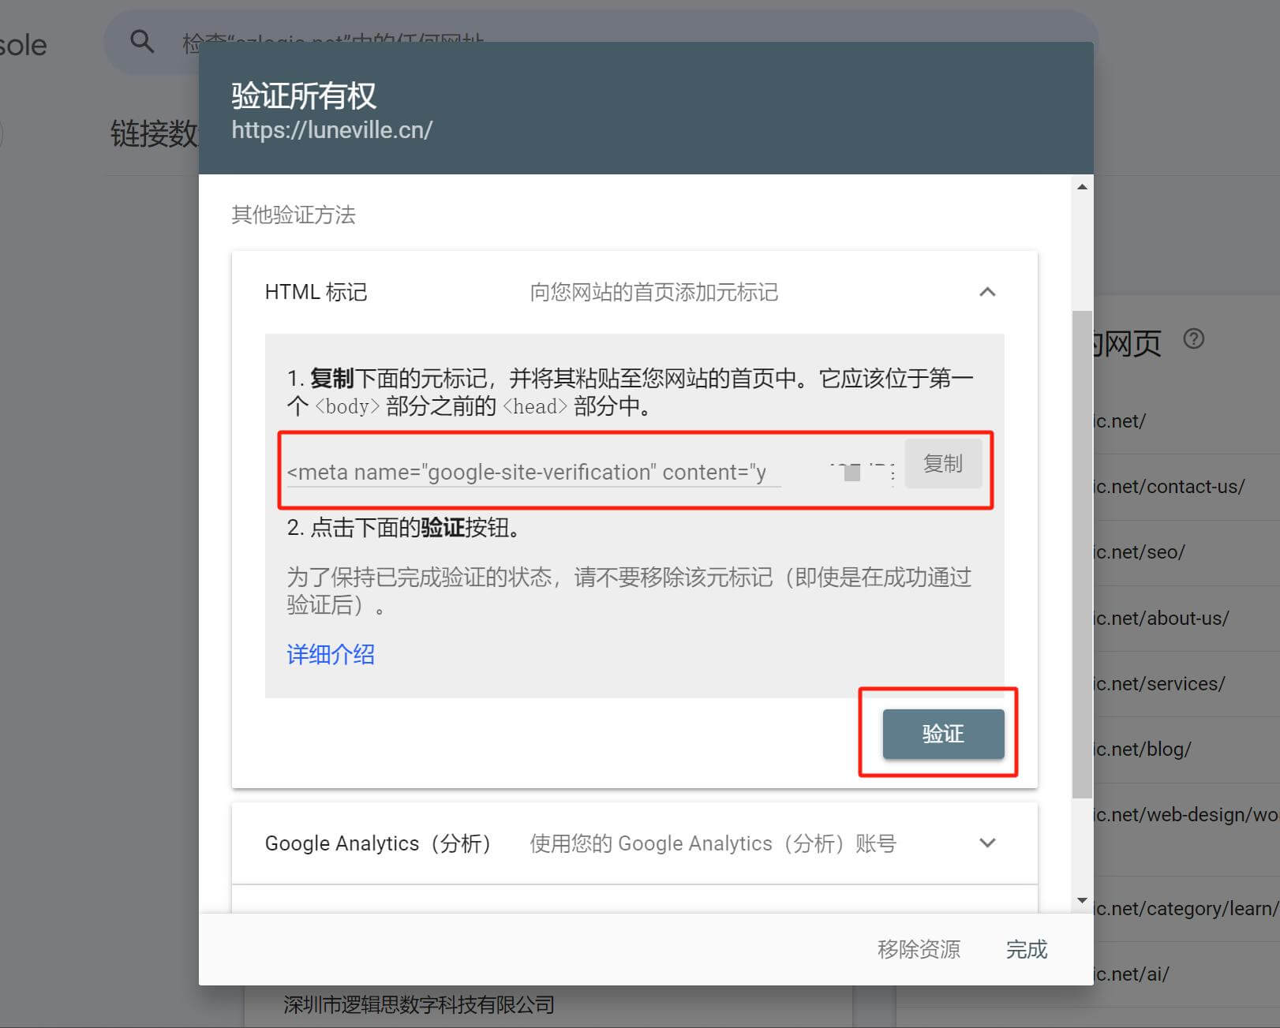Click the search magnifier icon
Viewport: 1280px width, 1028px height.
142,41
